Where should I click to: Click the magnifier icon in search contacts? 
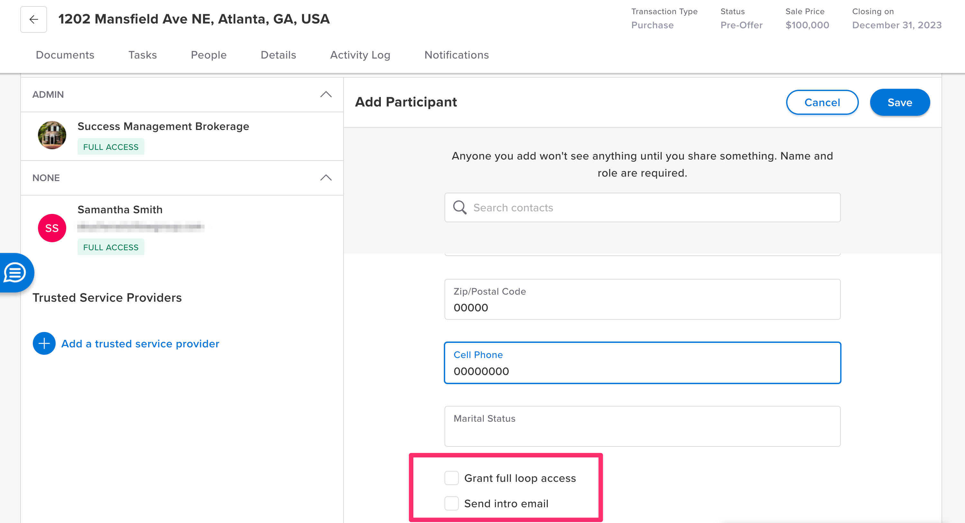pos(460,207)
